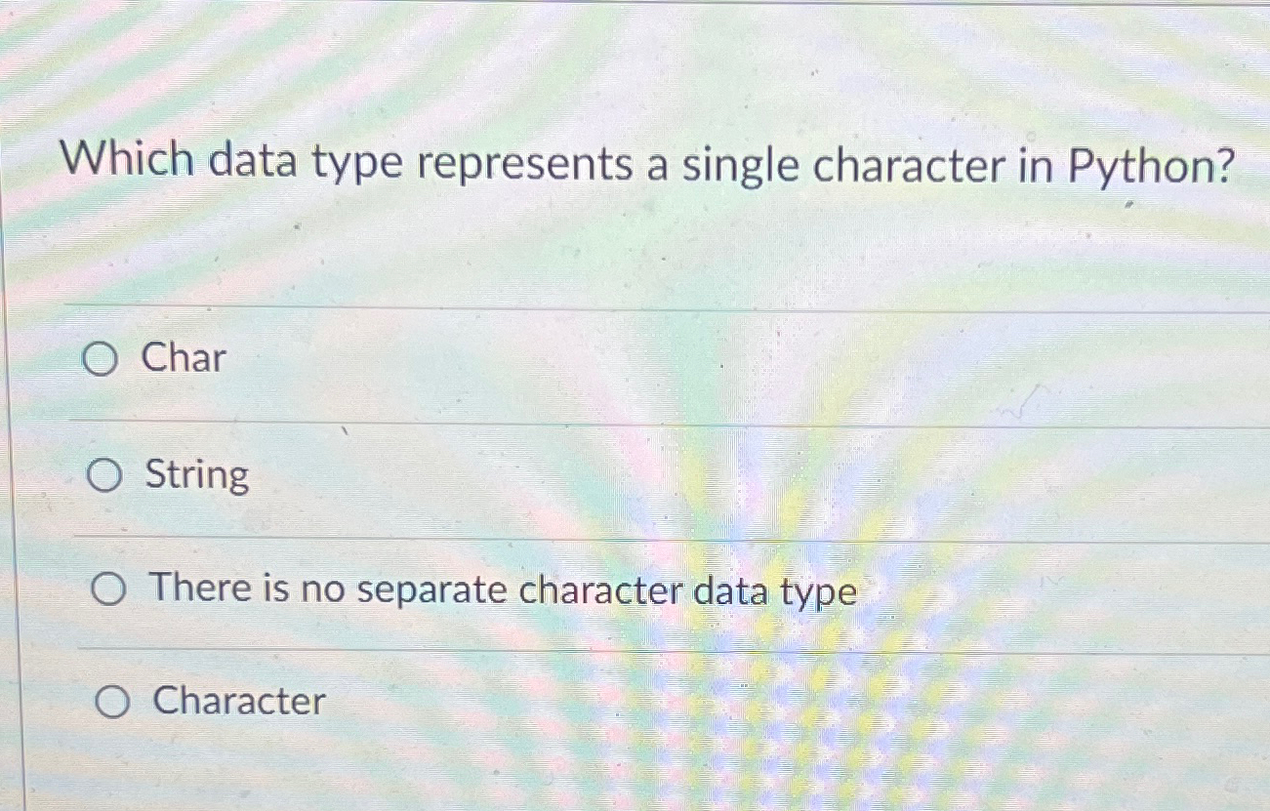
Task: Select the String radio button
Action: [x=103, y=476]
